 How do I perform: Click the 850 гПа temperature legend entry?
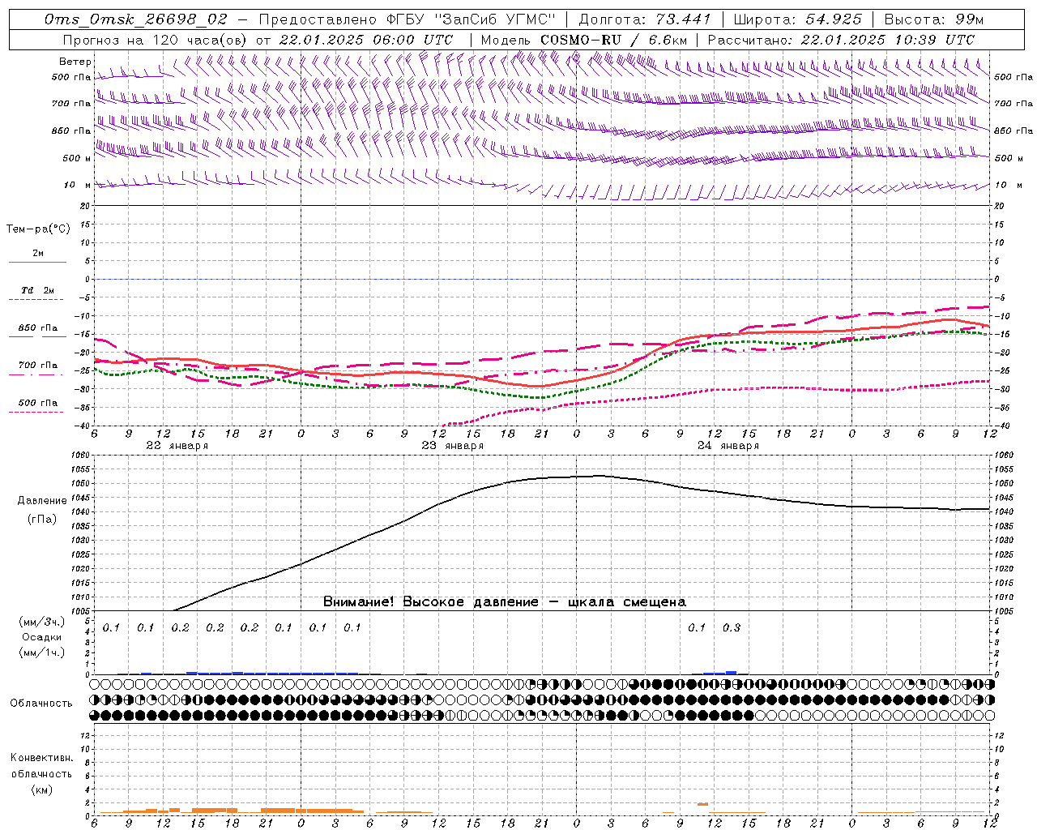[x=38, y=328]
